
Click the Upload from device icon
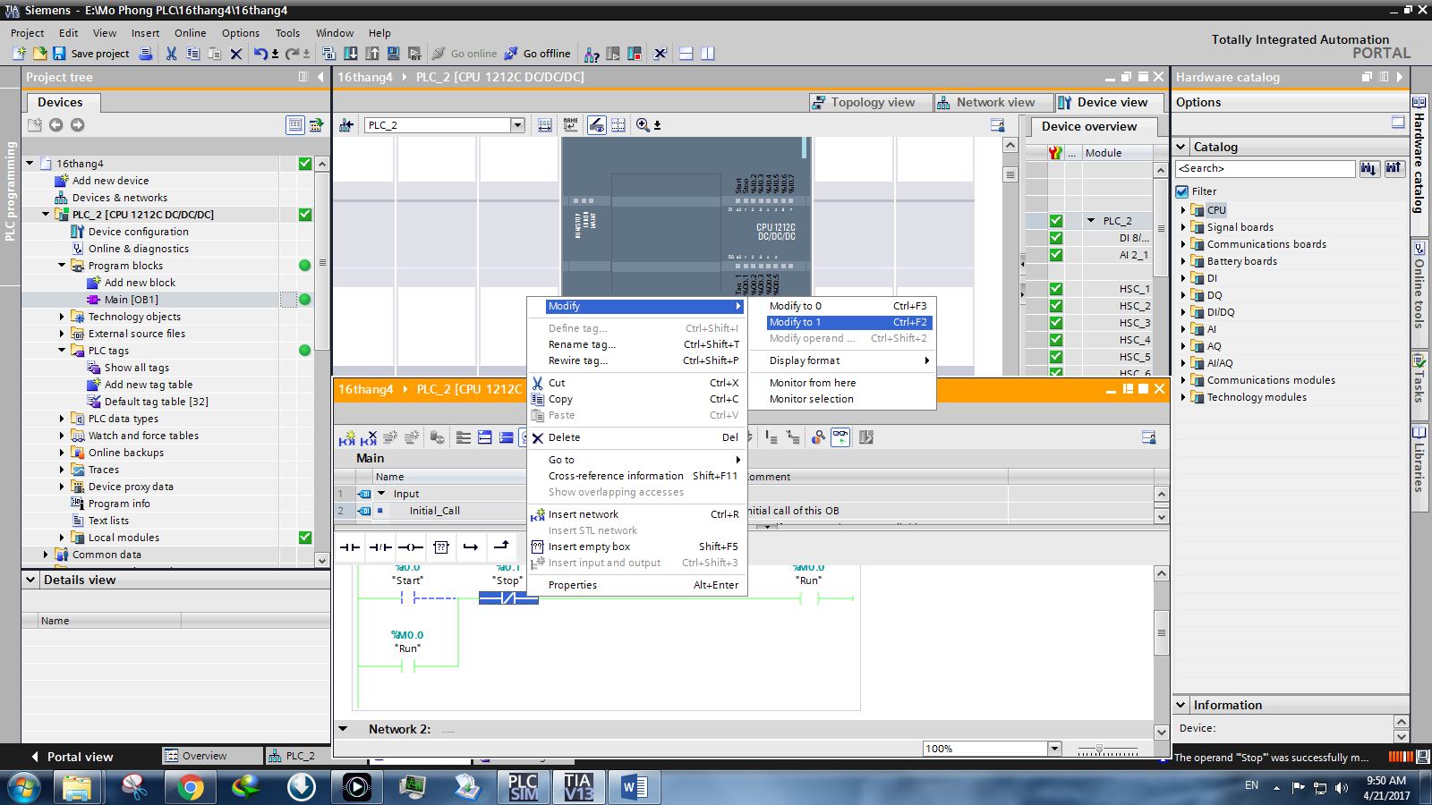pyautogui.click(x=371, y=54)
